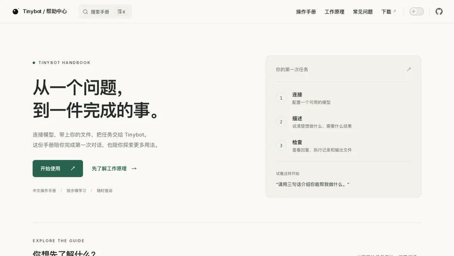454x256 pixels.
Task: Open the Tinybot 帮助中心 home link
Action: tap(40, 11)
